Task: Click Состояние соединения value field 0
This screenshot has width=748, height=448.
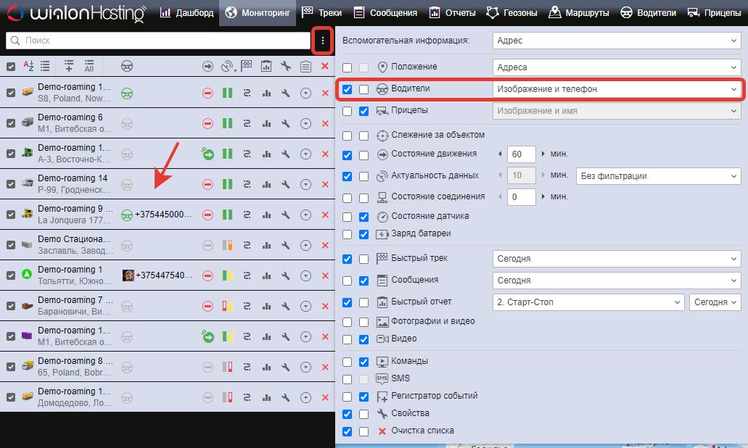Action: point(521,197)
